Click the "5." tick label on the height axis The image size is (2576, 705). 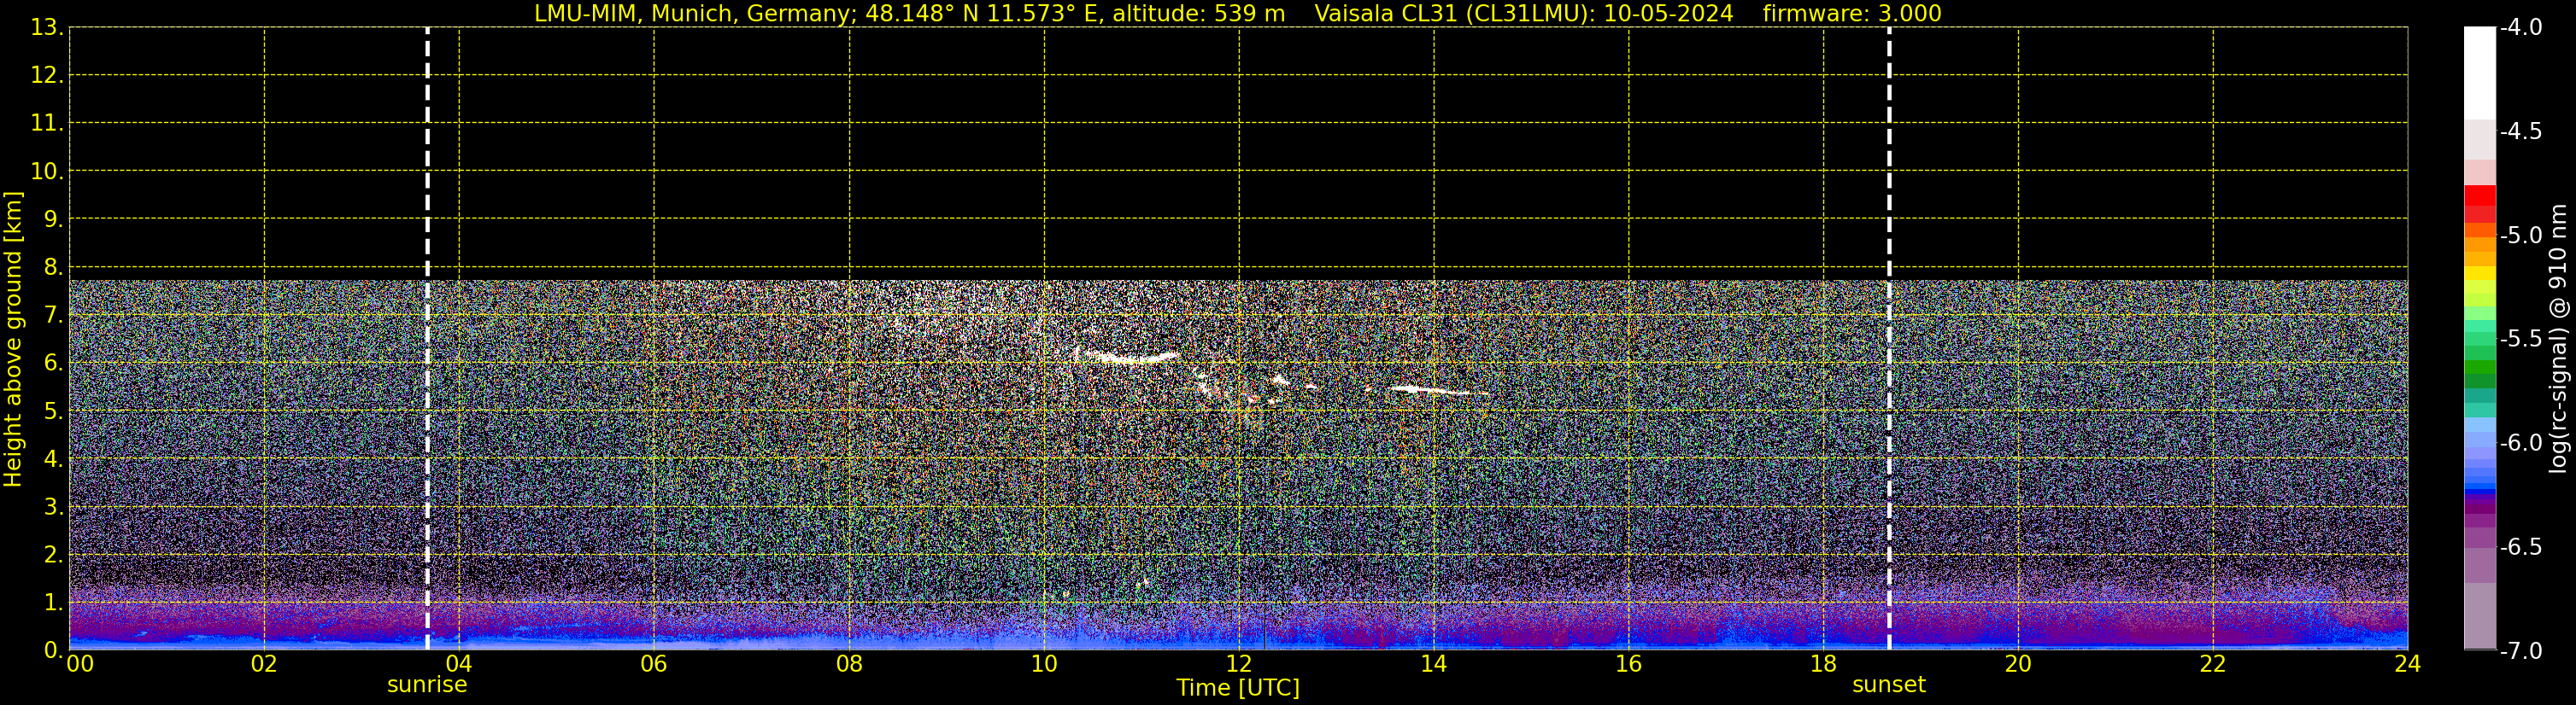(53, 411)
